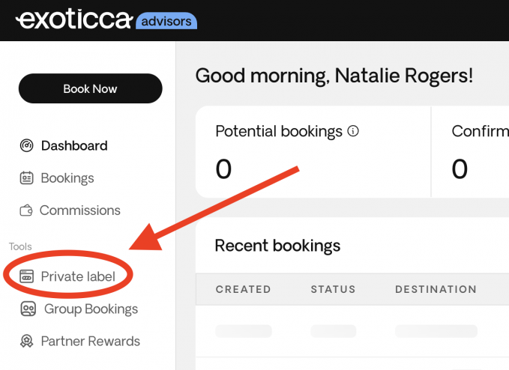Click the Dashboard gauge icon
The height and width of the screenshot is (370, 509).
(27, 146)
